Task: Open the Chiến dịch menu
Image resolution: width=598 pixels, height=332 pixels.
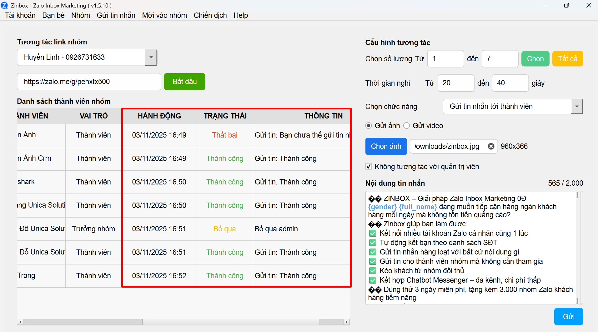Action: click(x=210, y=15)
